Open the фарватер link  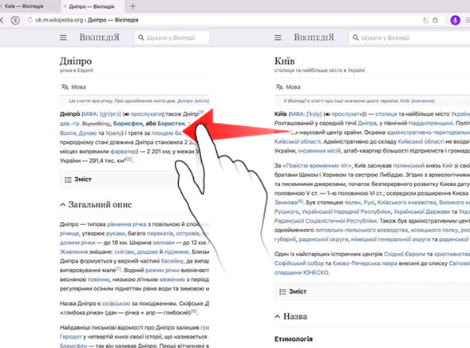click(x=124, y=152)
